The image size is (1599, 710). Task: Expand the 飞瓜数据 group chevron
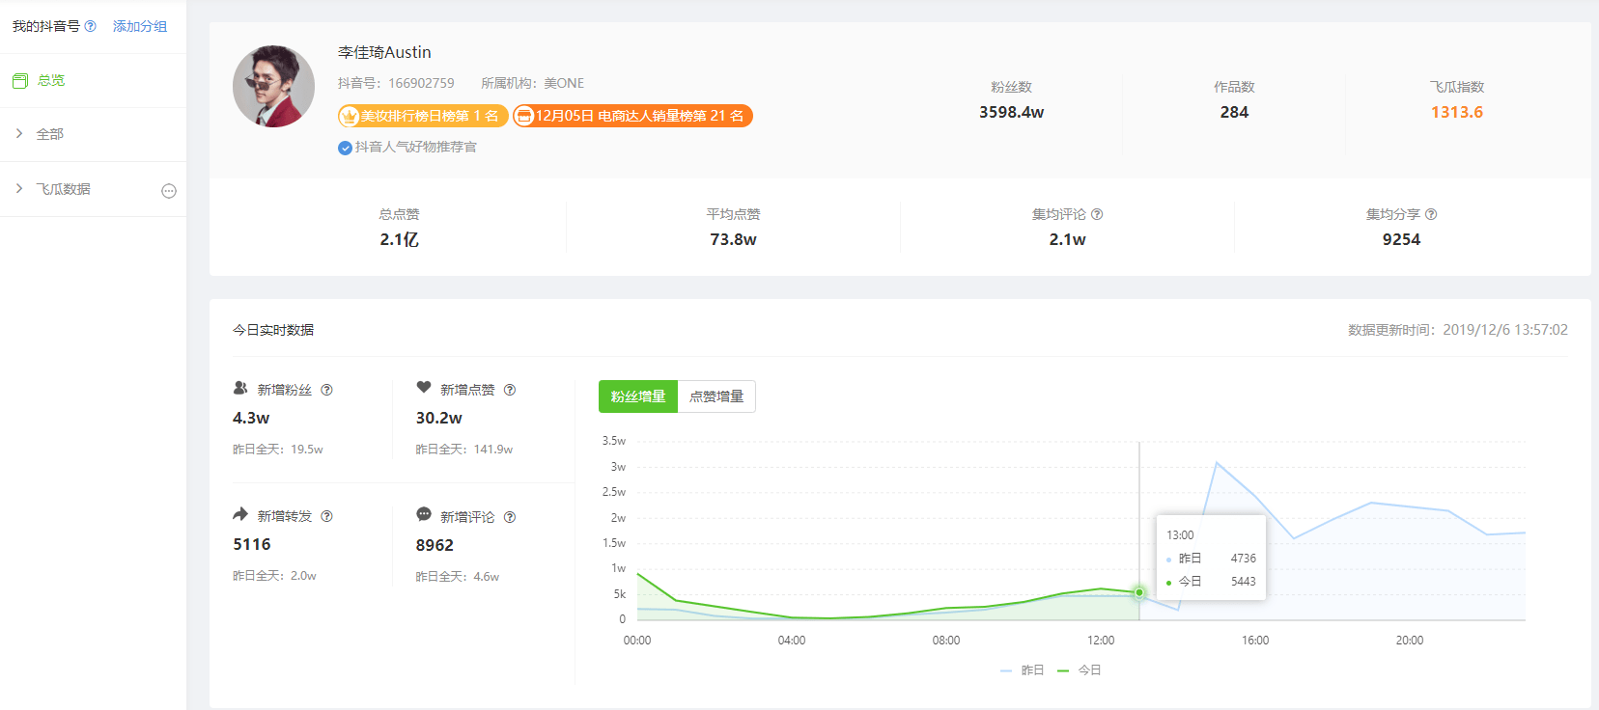coord(19,188)
